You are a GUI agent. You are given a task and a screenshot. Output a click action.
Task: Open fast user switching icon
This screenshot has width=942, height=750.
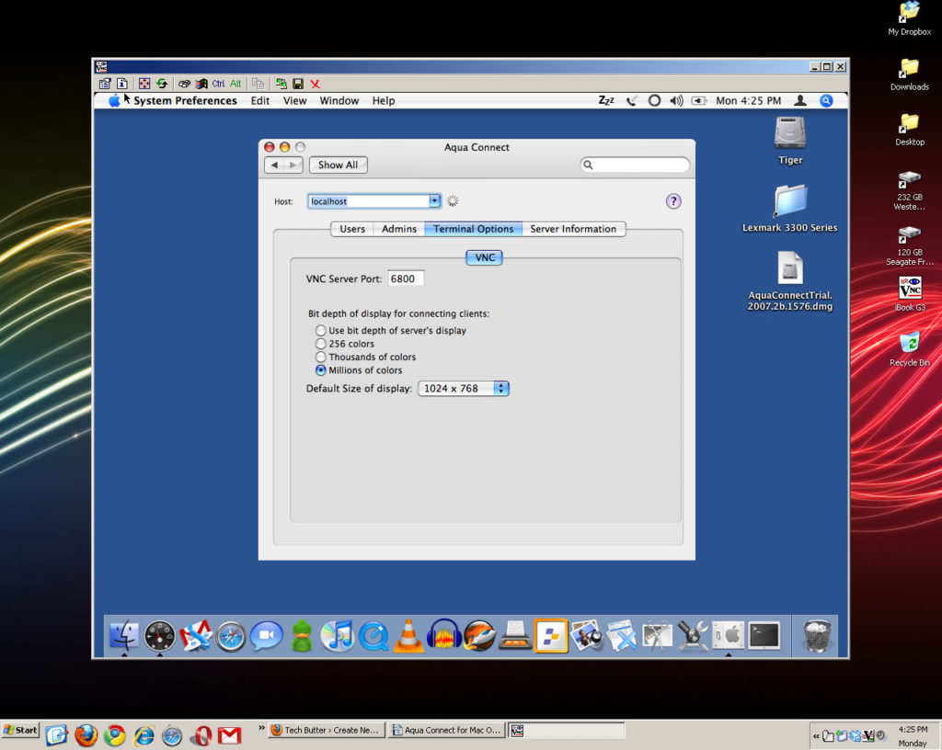pyautogui.click(x=800, y=101)
